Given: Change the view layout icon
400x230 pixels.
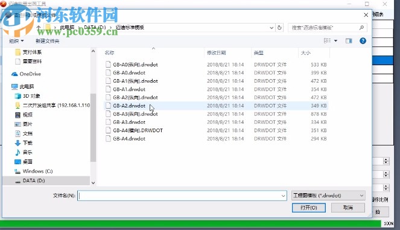Looking at the screenshot, I should [327, 40].
